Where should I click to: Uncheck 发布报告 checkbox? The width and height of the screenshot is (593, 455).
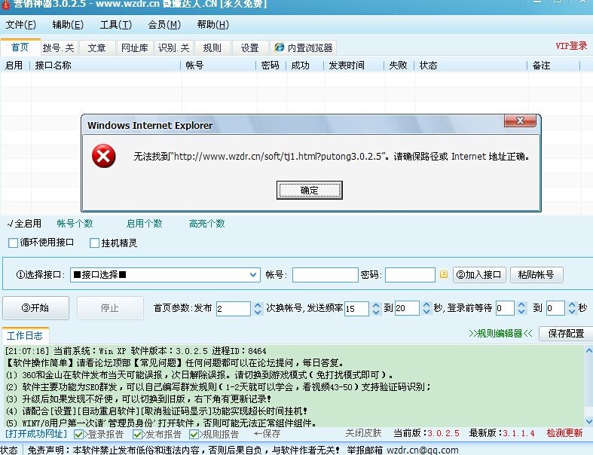pos(137,434)
